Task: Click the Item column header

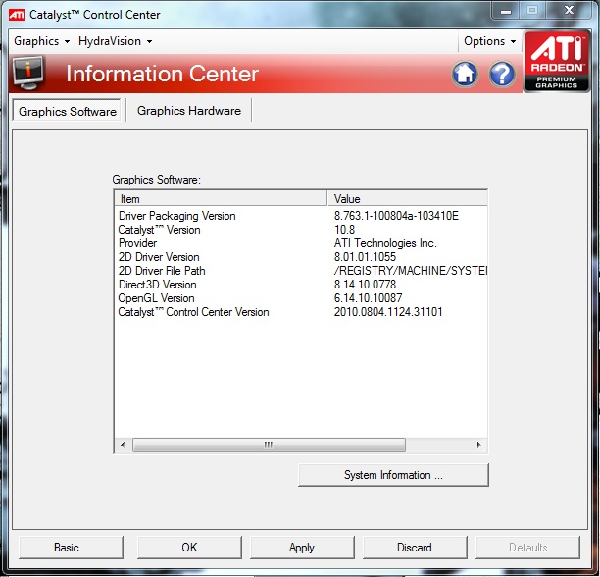Action: 221,199
